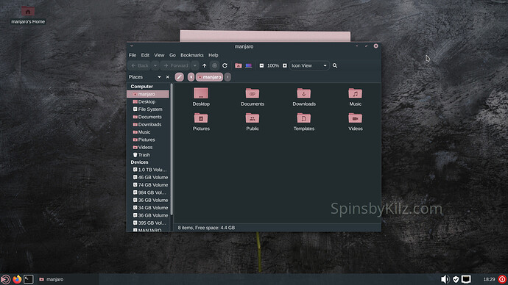Screen dimensions: 508x285
Task: Open the Edit menu
Action: [145, 55]
